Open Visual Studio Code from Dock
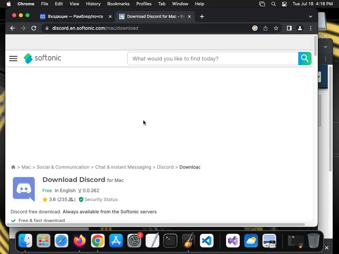 click(207, 240)
